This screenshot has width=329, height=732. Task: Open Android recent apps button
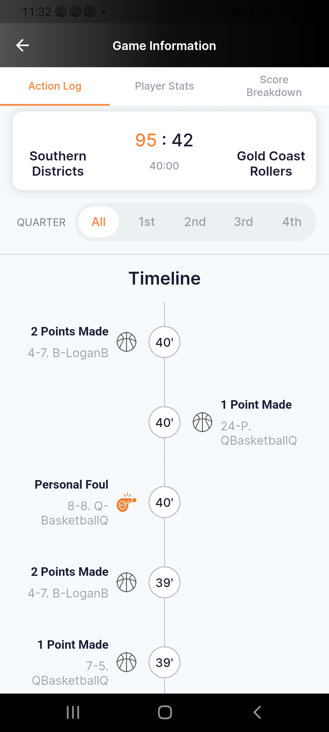pos(73,712)
